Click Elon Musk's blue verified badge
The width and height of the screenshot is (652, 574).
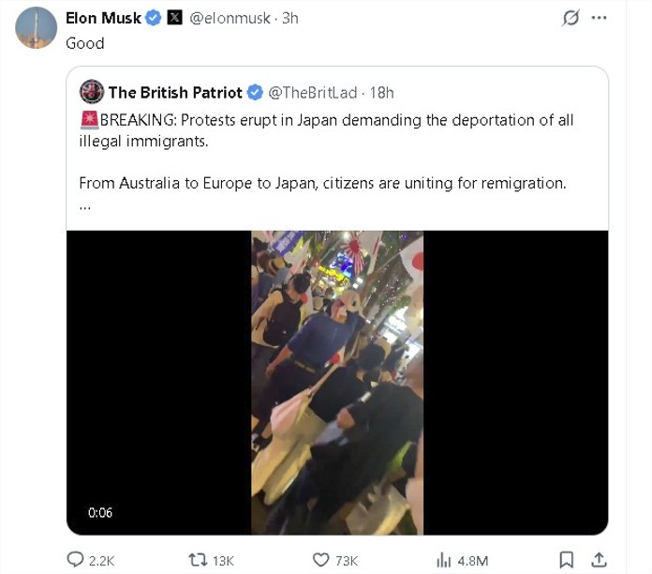coord(154,18)
